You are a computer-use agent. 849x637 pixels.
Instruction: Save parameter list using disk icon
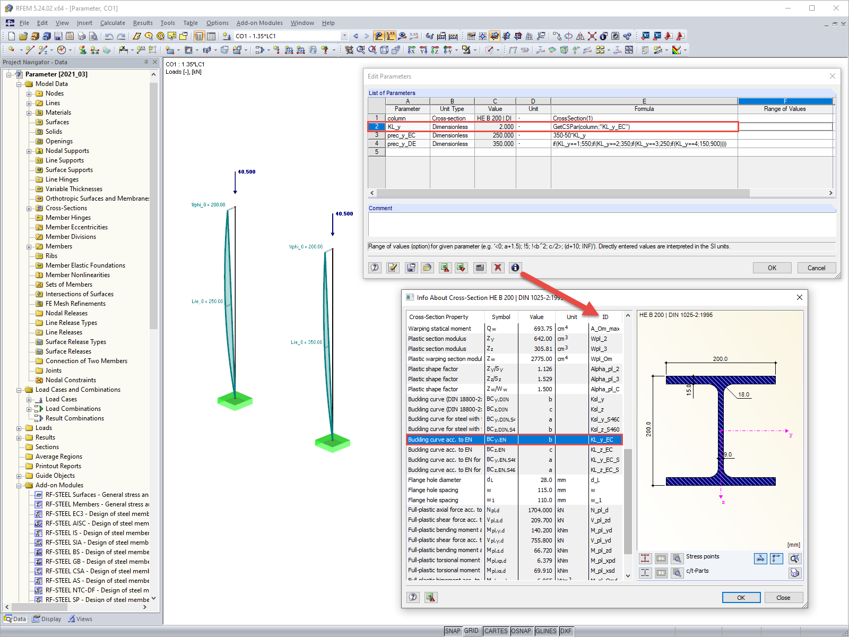point(411,268)
